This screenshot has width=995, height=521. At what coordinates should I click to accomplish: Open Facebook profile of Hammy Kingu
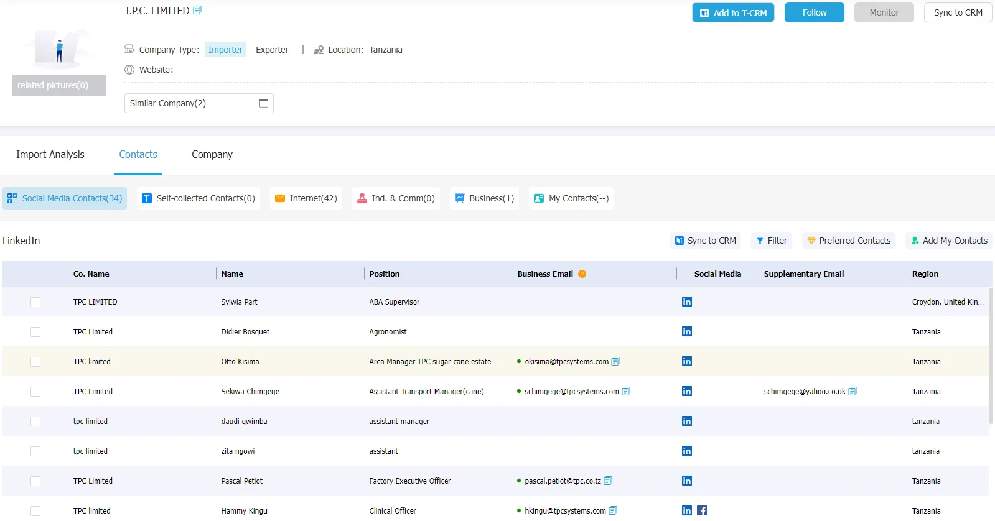point(702,510)
